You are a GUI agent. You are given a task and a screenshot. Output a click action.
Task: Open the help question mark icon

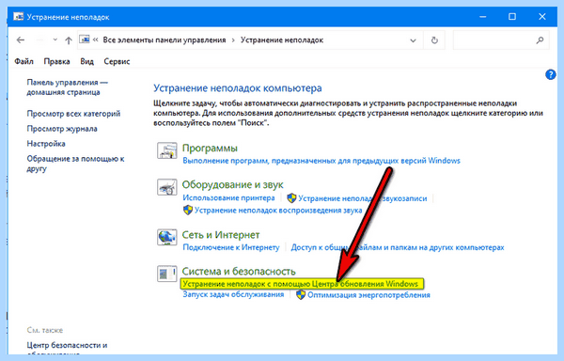[x=550, y=75]
